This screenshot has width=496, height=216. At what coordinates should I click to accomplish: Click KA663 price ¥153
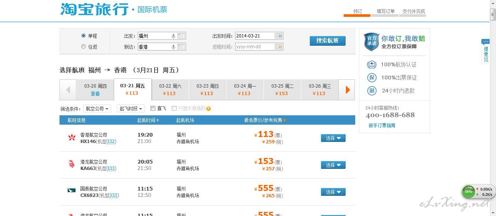[x=264, y=161]
